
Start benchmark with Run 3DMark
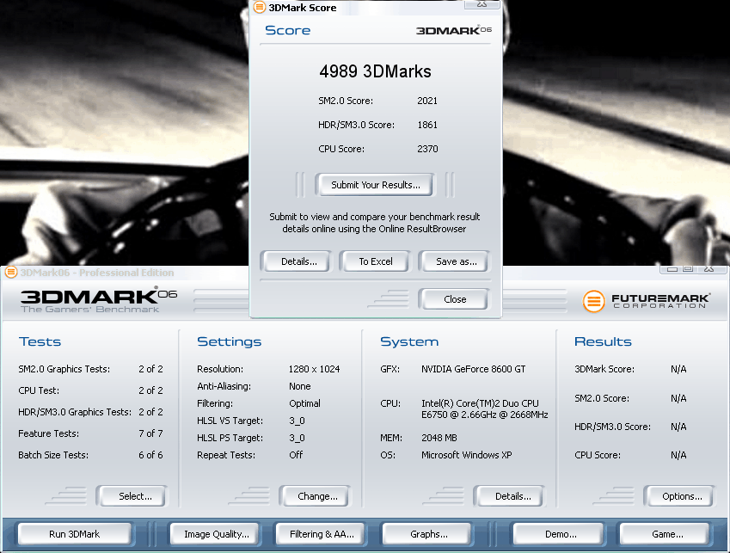coord(75,534)
